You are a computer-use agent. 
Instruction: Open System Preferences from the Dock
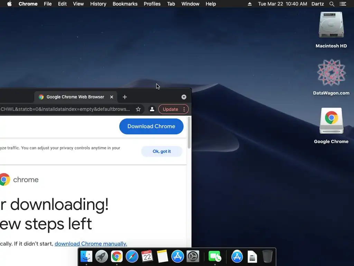(193, 257)
